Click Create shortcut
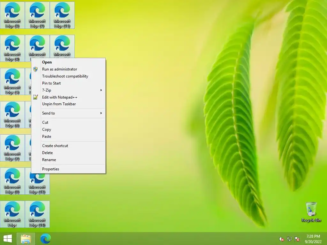This screenshot has height=245, width=327. (68, 146)
